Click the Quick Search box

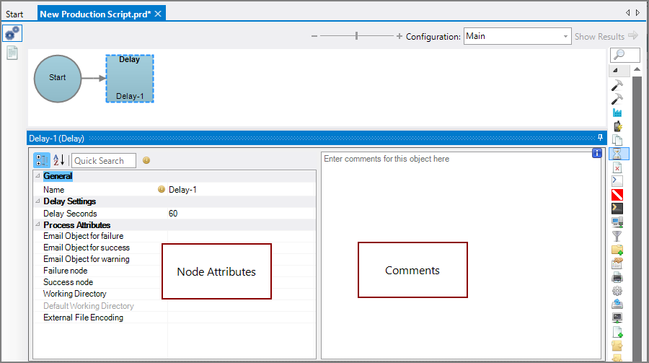[104, 161]
